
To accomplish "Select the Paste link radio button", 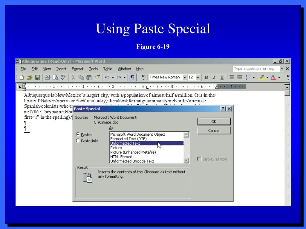I will tap(78, 141).
